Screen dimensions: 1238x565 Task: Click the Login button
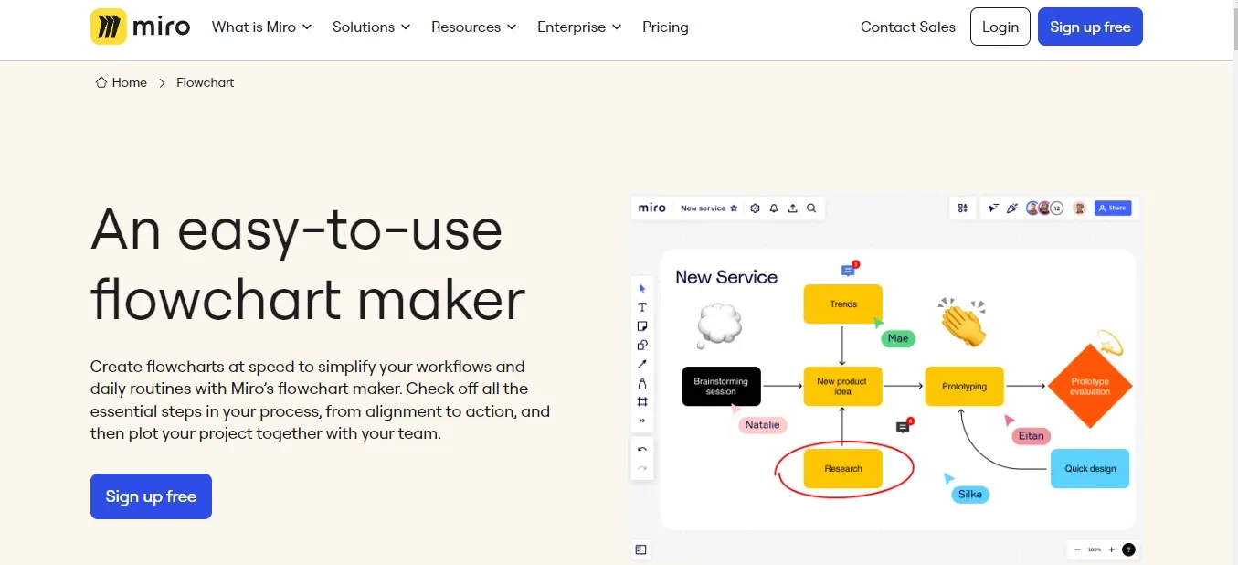(1000, 27)
